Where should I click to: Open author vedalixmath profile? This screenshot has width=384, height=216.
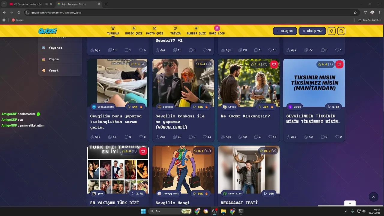103,107
